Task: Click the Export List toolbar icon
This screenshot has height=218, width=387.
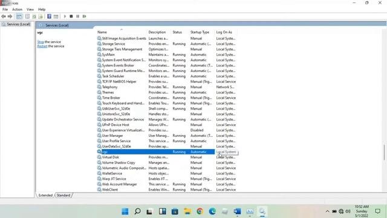Action: [41, 16]
